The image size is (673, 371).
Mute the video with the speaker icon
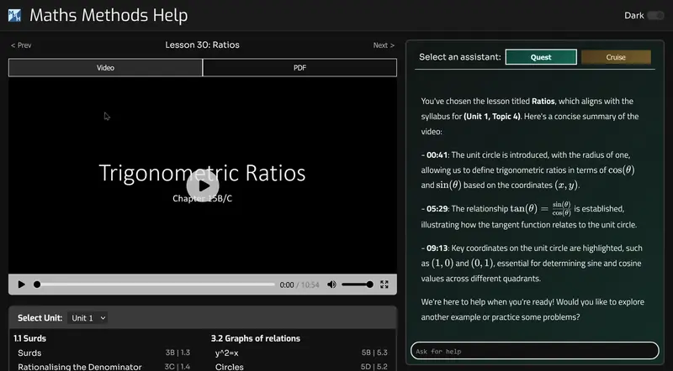point(331,285)
